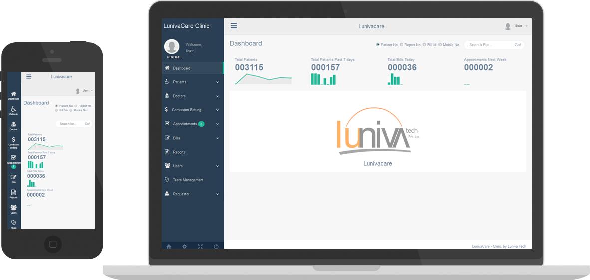The width and height of the screenshot is (590, 280).
Task: Click the hamburger menu icon on phone
Action: click(x=29, y=76)
